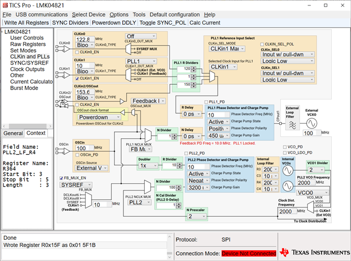This screenshot has width=351, height=261.
Task: Open the CLKin1_OUT_MUX dropdown showing PLL1
Action: 141,61
